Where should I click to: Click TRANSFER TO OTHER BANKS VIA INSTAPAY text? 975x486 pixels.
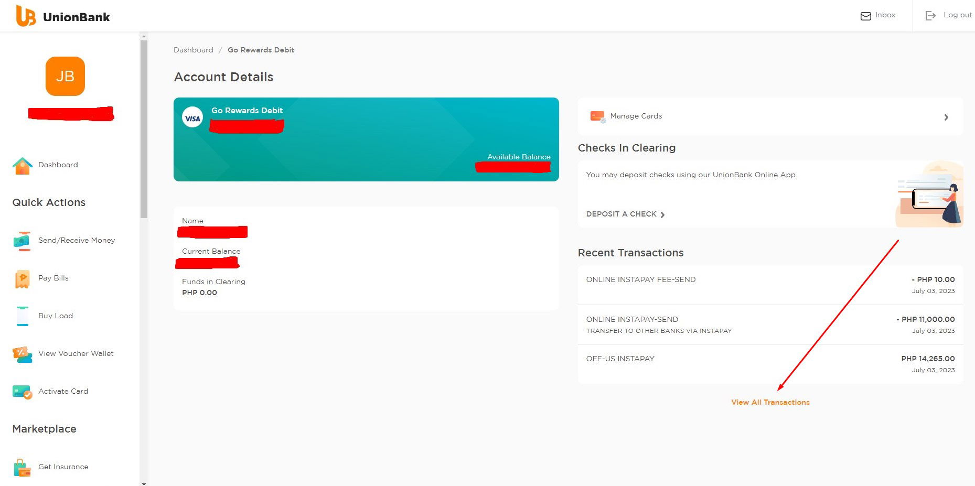(659, 331)
